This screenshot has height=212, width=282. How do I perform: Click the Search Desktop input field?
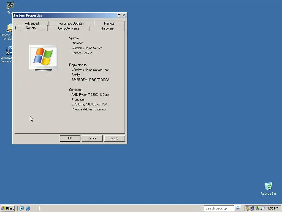pyautogui.click(x=219, y=208)
